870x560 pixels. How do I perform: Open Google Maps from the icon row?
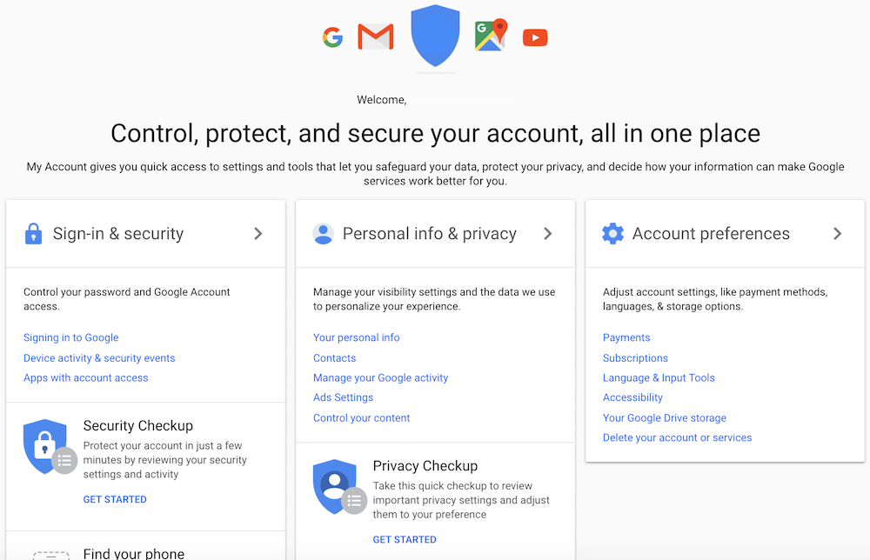coord(490,37)
